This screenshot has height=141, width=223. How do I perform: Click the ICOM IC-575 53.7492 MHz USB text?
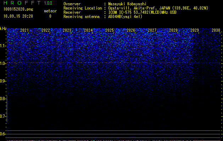[x=143, y=12]
